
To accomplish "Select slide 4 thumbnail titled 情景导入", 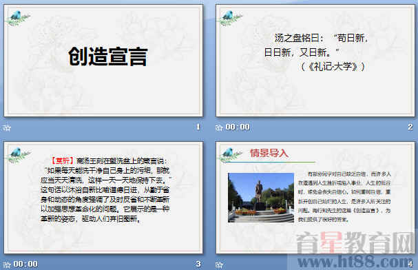I will pyautogui.click(x=315, y=198).
